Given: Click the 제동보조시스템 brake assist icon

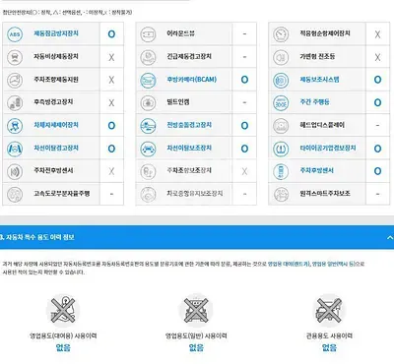Looking at the screenshot, I should pos(281,80).
